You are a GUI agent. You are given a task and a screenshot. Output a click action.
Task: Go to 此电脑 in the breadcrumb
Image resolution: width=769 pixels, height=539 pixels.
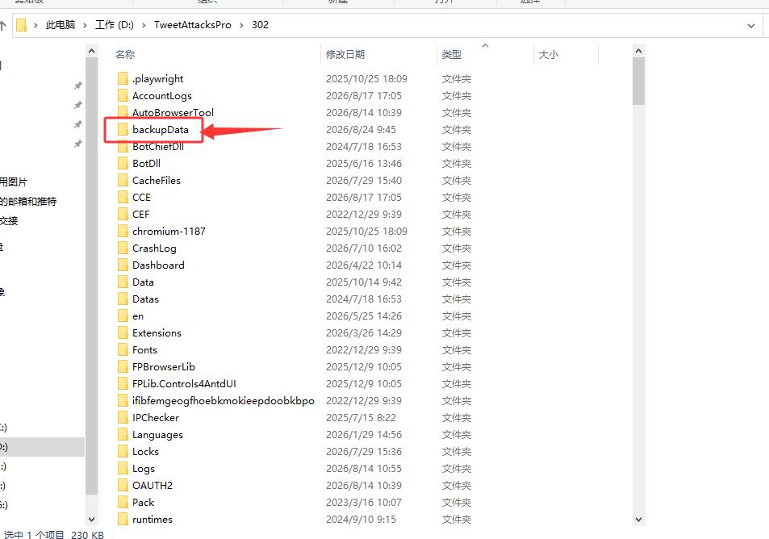[61, 25]
